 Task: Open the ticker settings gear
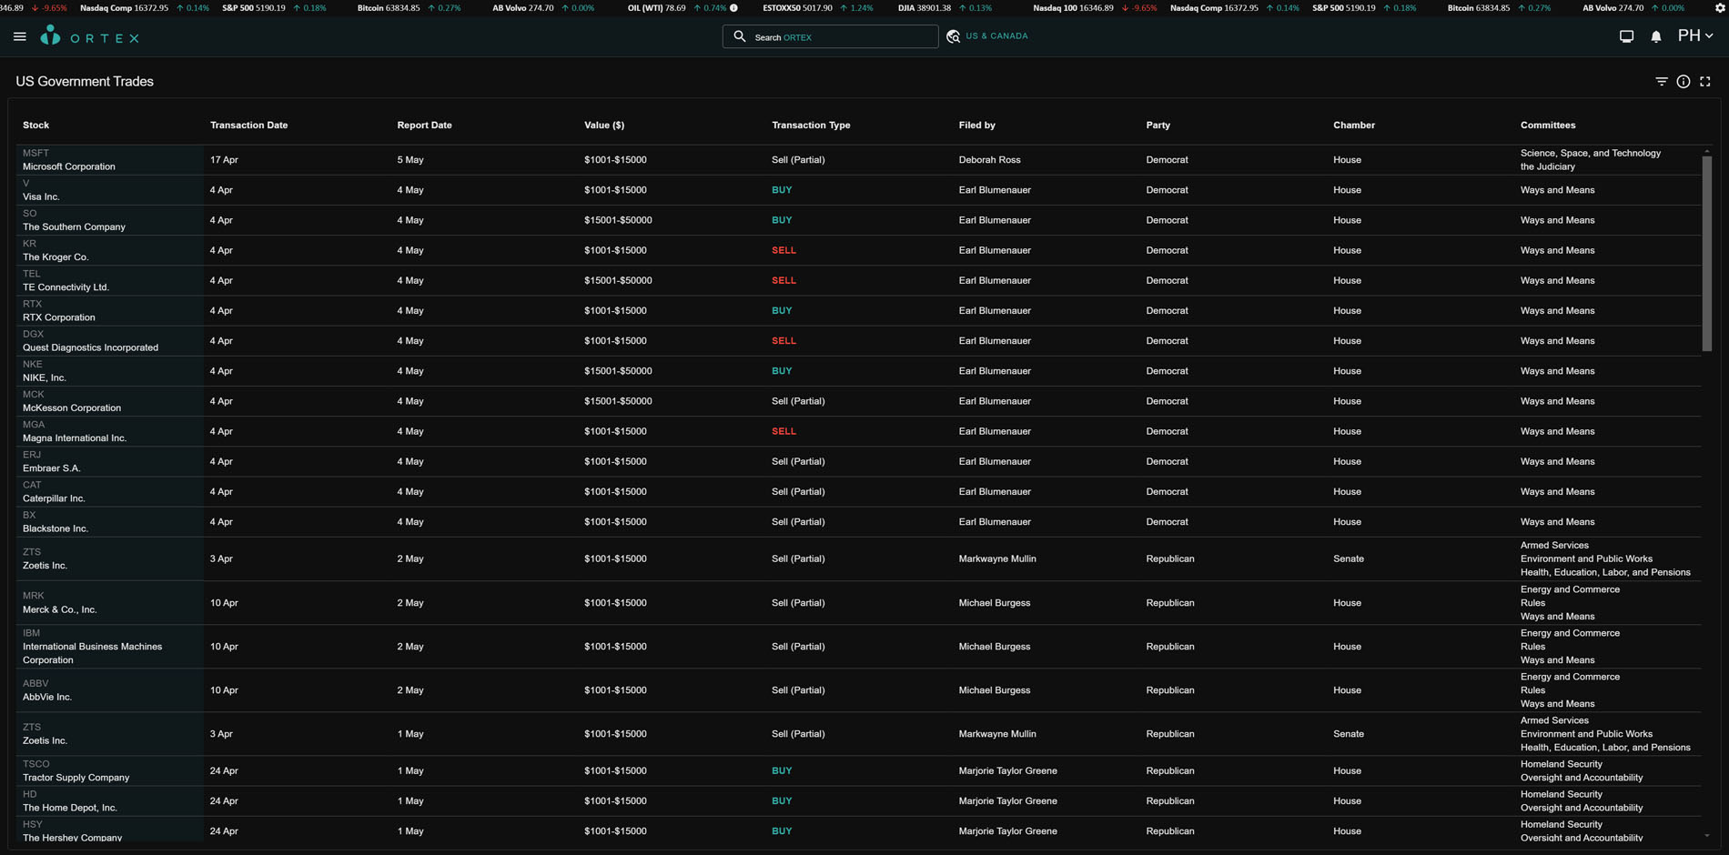point(1720,7)
